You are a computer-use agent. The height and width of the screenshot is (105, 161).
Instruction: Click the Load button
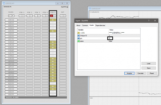pos(149,63)
